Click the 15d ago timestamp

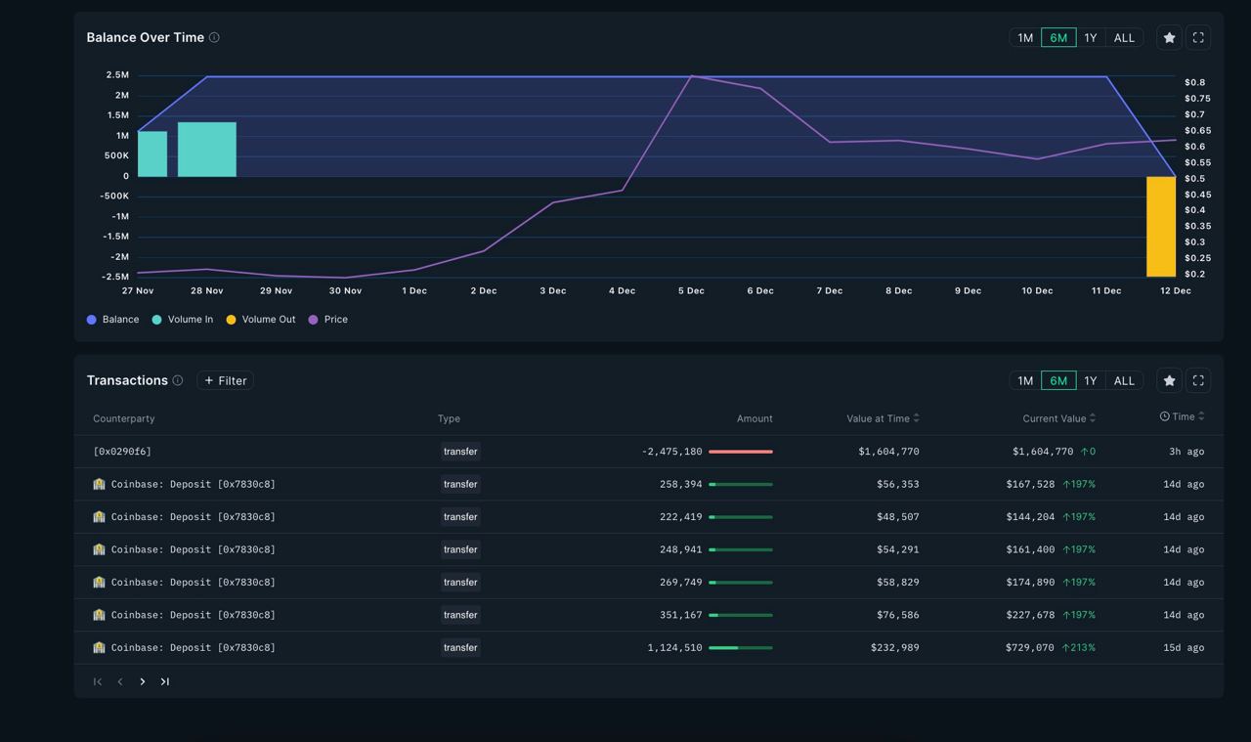(1184, 647)
